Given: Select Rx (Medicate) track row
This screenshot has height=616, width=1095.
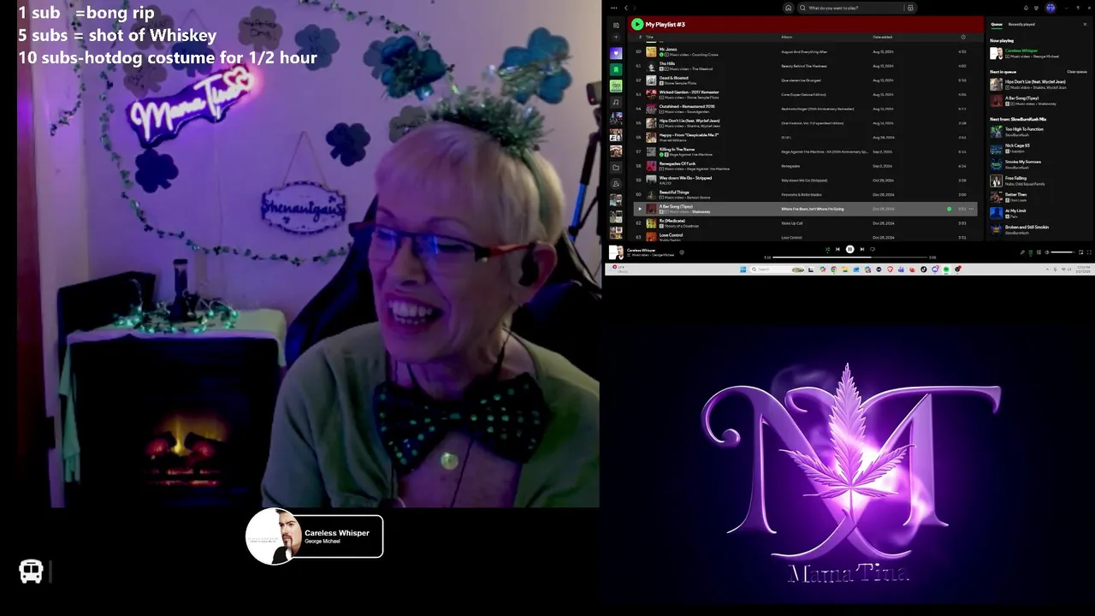Looking at the screenshot, I should [x=805, y=222].
